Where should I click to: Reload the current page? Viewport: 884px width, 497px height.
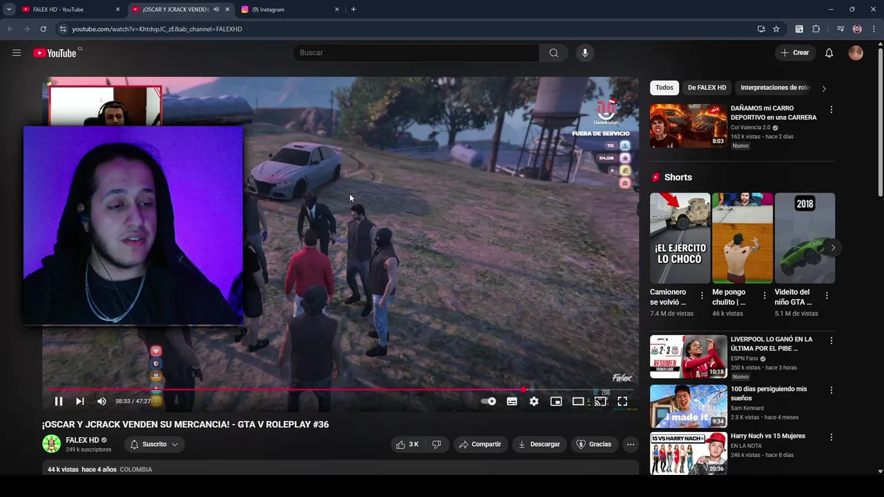click(x=43, y=29)
